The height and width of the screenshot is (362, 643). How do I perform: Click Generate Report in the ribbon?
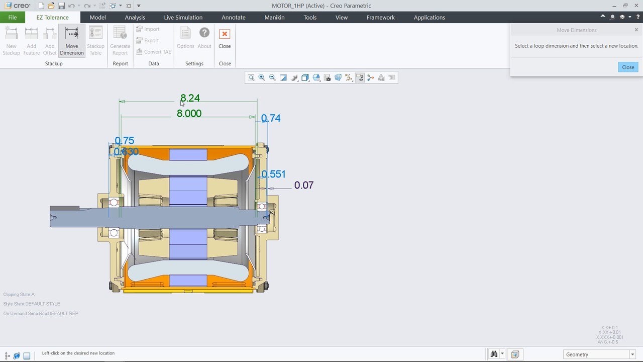[x=120, y=41]
